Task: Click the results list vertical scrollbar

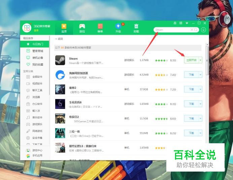Action: coord(207,60)
